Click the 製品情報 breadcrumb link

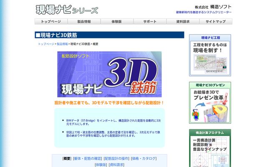point(62,44)
